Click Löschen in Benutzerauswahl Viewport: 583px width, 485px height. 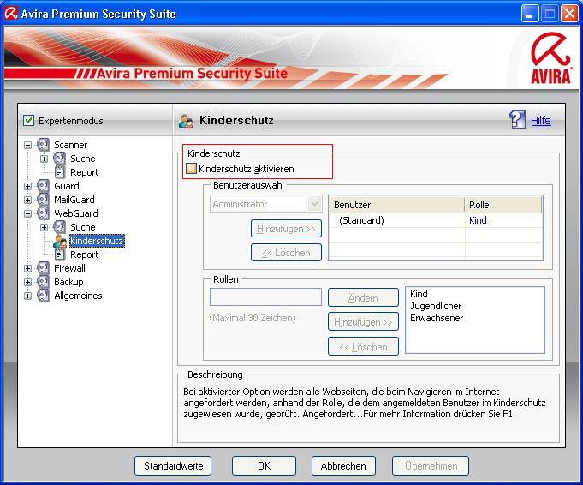pyautogui.click(x=286, y=253)
